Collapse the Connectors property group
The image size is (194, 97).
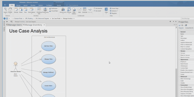tap(179, 85)
